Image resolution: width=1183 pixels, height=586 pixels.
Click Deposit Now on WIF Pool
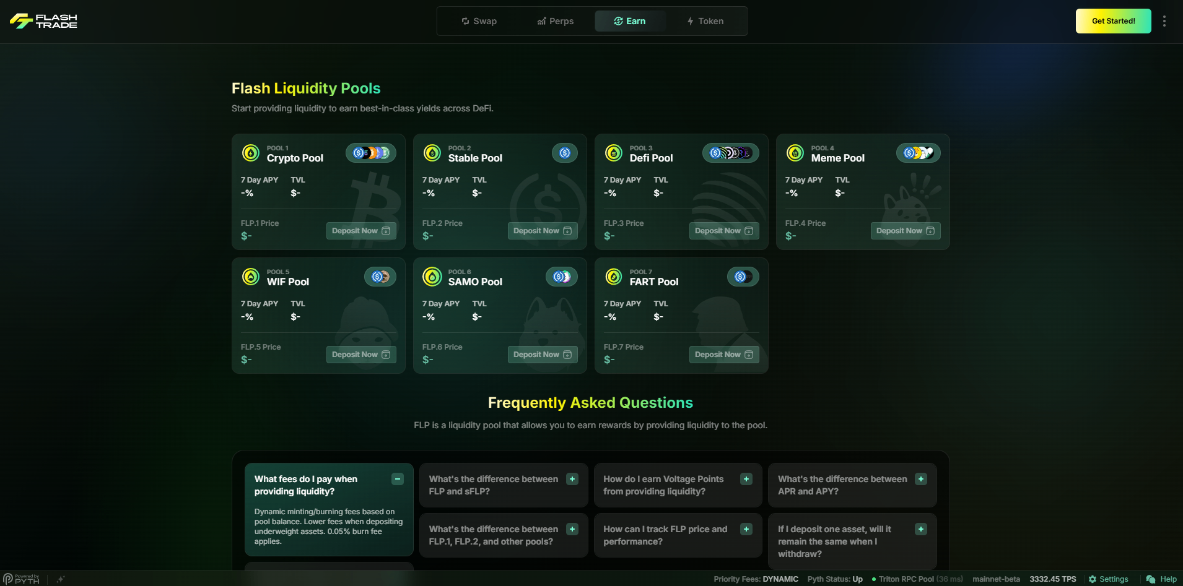pyautogui.click(x=360, y=355)
